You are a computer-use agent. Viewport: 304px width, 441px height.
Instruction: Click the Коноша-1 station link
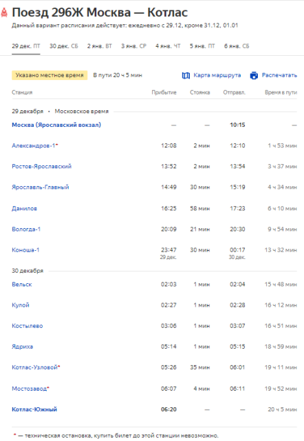[25, 250]
